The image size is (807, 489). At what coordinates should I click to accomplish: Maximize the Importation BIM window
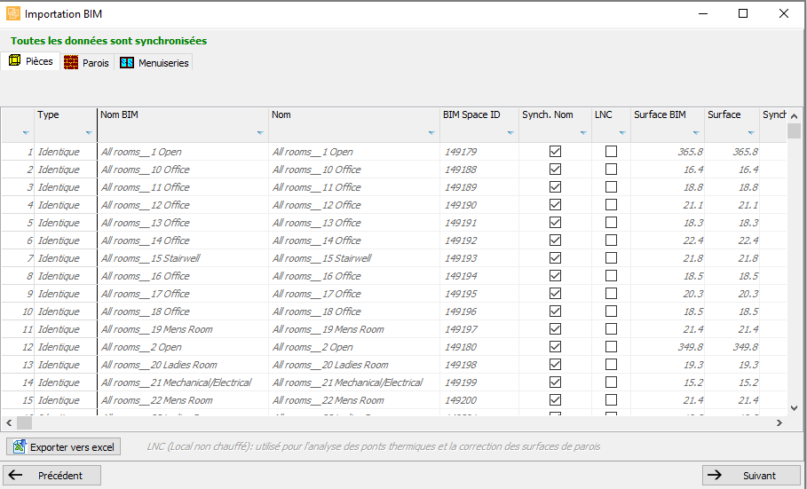tap(743, 13)
